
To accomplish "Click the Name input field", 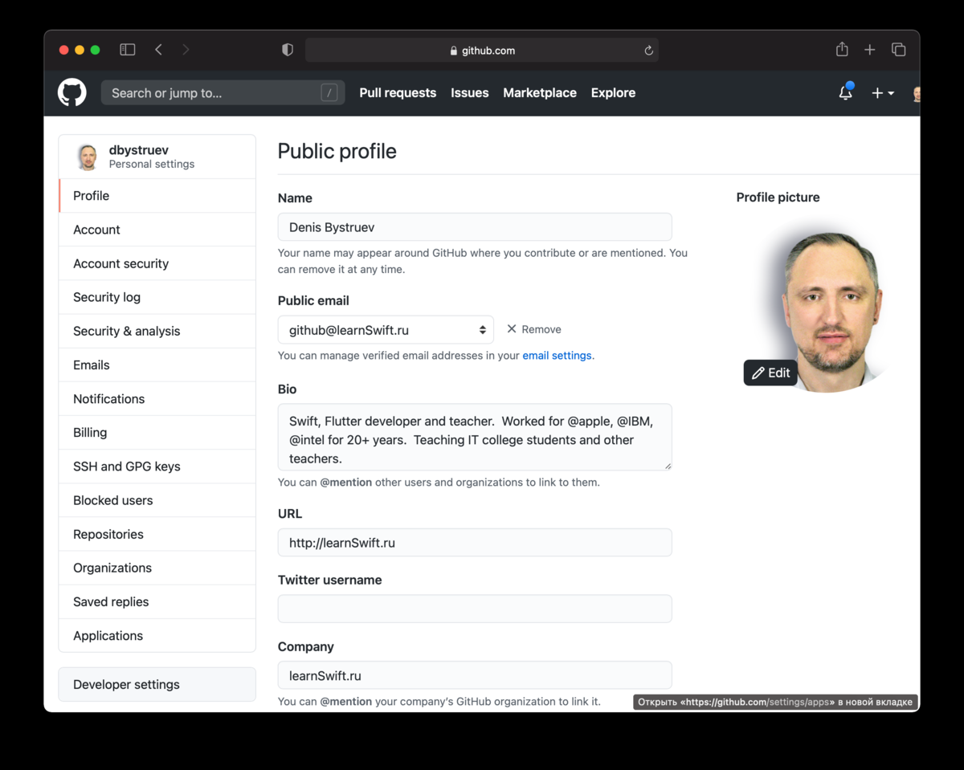I will click(x=475, y=227).
